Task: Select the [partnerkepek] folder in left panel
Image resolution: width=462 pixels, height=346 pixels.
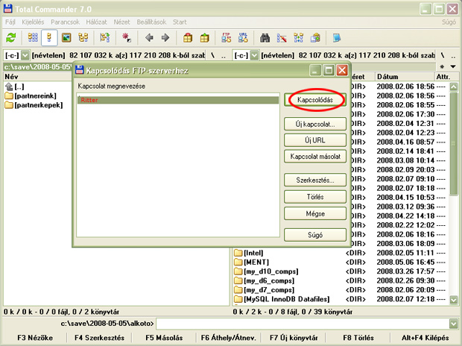Action: [36, 105]
